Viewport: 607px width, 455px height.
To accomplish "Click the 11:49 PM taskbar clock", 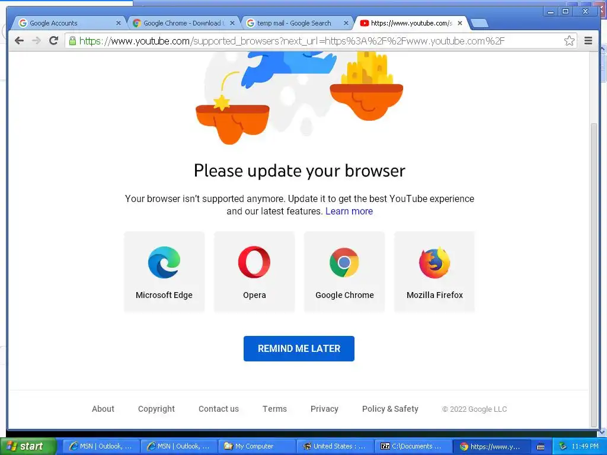I will (585, 446).
